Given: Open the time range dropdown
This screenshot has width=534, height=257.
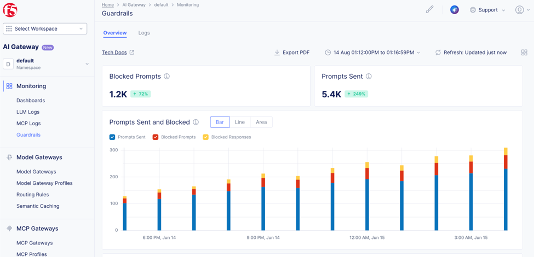Looking at the screenshot, I should click(372, 52).
